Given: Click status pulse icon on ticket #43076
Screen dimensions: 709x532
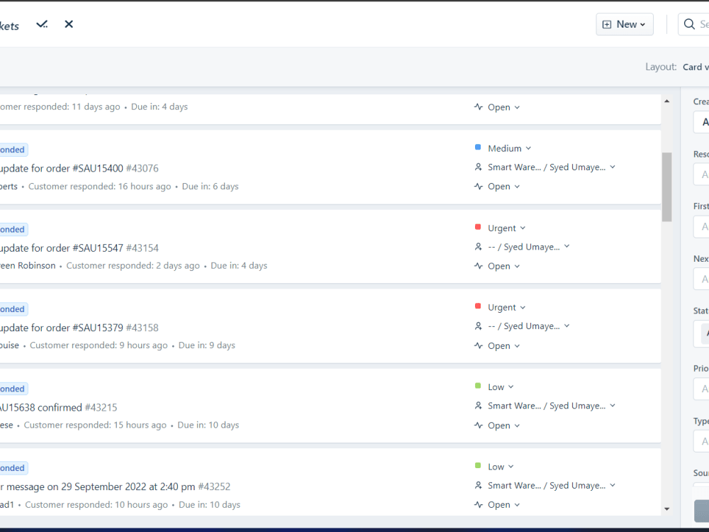Looking at the screenshot, I should (x=479, y=187).
